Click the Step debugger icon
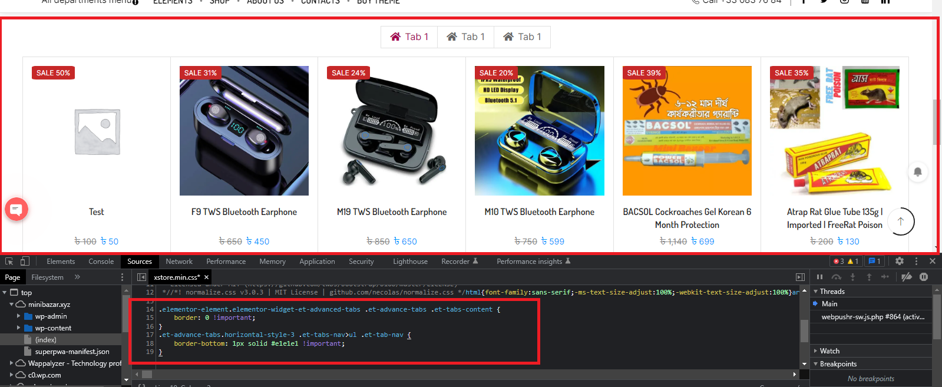The height and width of the screenshot is (387, 942). pyautogui.click(x=885, y=277)
